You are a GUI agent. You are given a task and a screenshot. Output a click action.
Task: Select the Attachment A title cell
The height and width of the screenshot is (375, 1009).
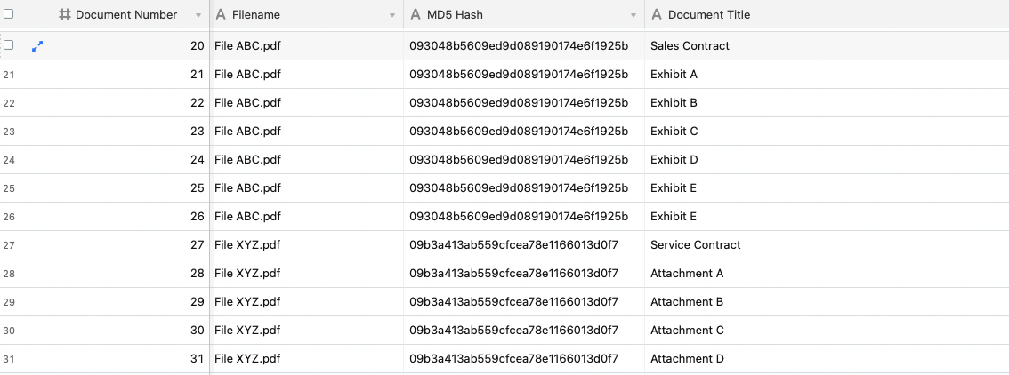point(827,273)
